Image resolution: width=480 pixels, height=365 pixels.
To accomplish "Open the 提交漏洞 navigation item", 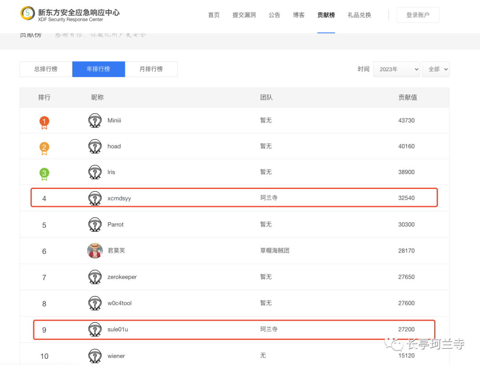I will pyautogui.click(x=244, y=15).
